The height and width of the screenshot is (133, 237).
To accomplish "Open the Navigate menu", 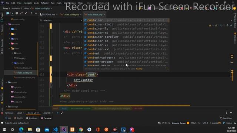I will [x=28, y=3].
